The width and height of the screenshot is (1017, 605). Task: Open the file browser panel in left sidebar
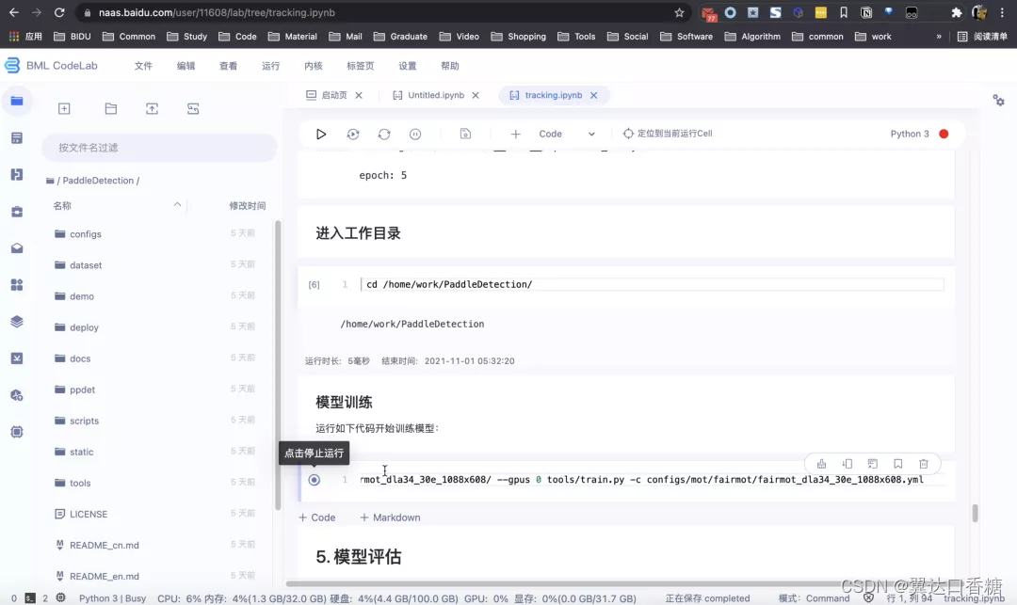click(17, 100)
